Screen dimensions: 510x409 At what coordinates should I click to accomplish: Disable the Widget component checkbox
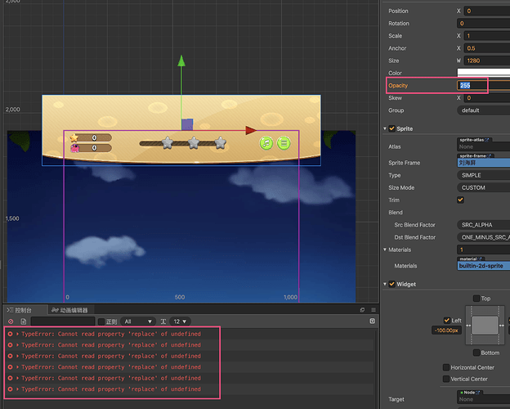[x=392, y=284]
